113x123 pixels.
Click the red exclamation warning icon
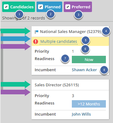pyautogui.click(x=36, y=42)
